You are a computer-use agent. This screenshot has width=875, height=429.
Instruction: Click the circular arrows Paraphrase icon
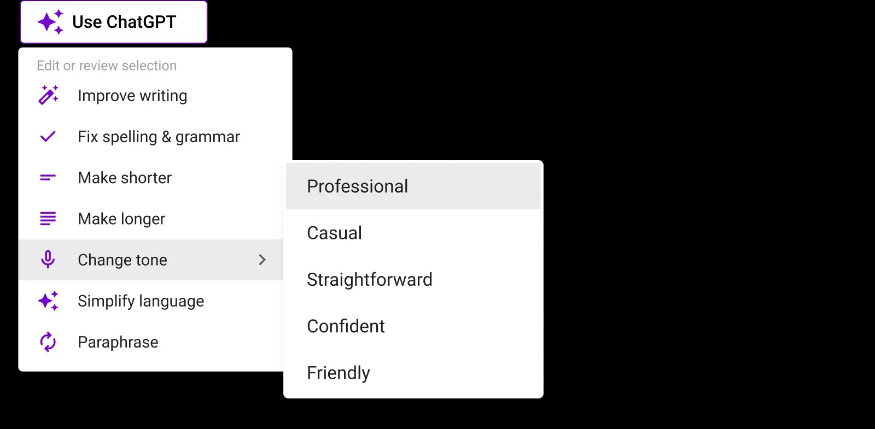48,342
